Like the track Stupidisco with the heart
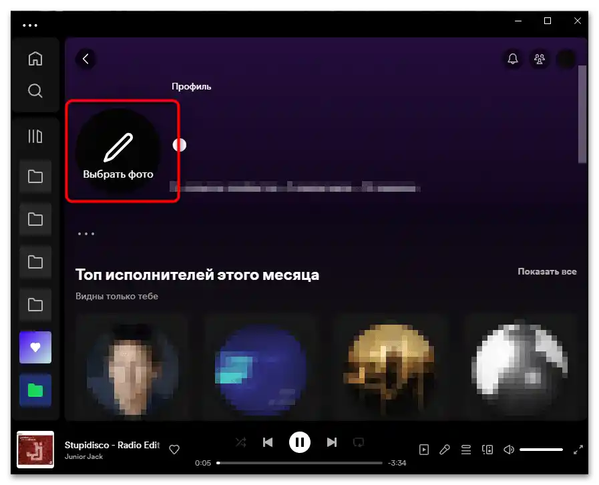 click(x=174, y=450)
